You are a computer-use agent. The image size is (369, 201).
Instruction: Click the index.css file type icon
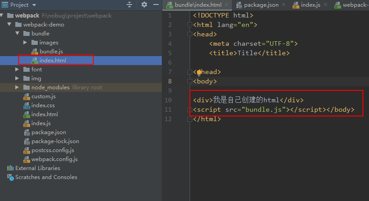(x=27, y=105)
